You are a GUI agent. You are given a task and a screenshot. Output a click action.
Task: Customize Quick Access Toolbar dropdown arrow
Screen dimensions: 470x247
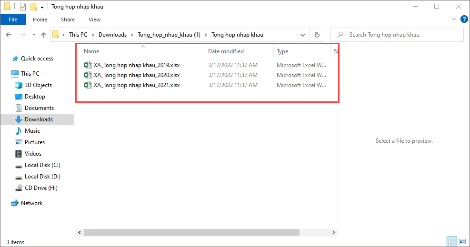(x=42, y=7)
